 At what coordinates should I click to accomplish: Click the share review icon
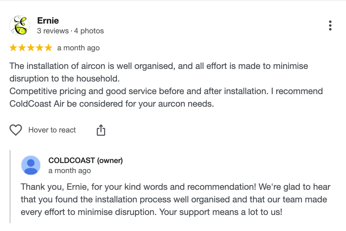point(101,129)
